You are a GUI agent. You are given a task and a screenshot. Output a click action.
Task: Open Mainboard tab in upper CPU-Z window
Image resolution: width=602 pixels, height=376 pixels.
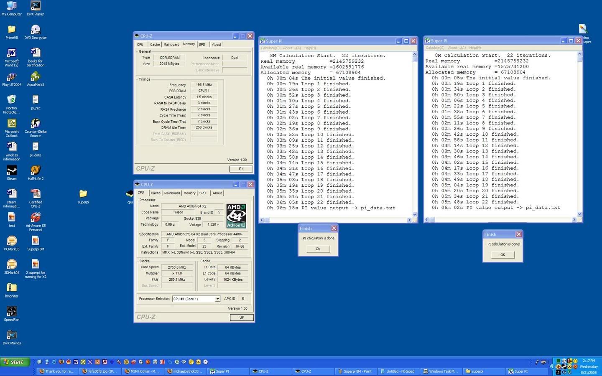tap(171, 44)
